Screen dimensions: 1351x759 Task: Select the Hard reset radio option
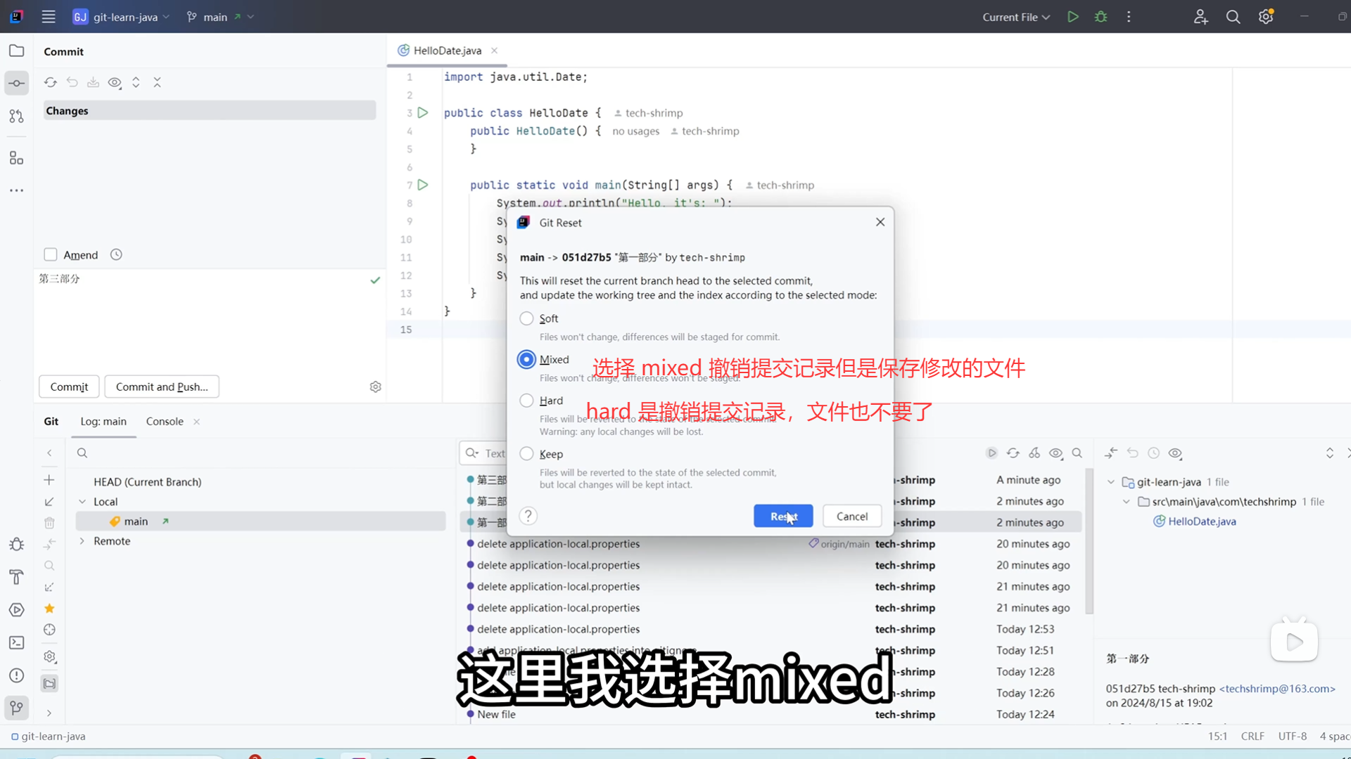[x=526, y=401]
